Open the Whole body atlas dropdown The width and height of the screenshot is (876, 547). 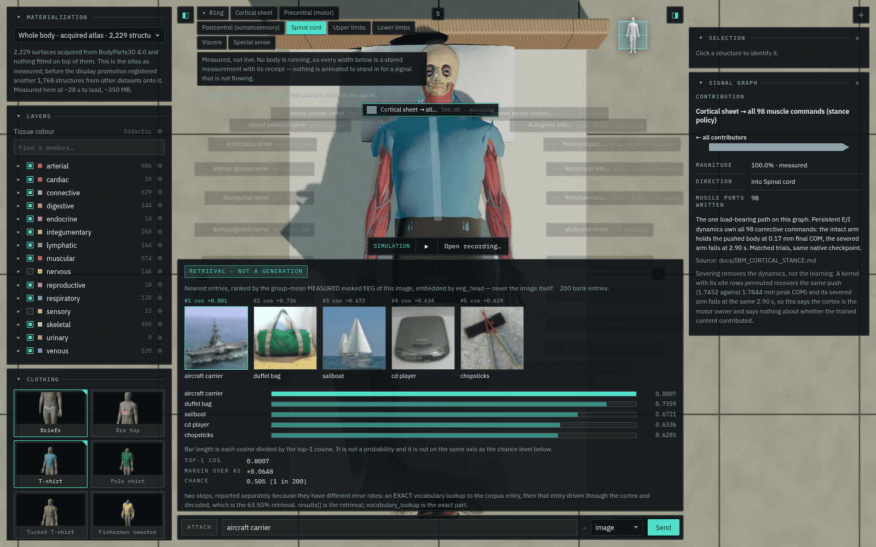[89, 35]
